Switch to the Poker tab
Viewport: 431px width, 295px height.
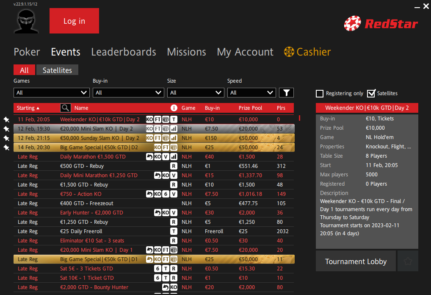tap(27, 52)
